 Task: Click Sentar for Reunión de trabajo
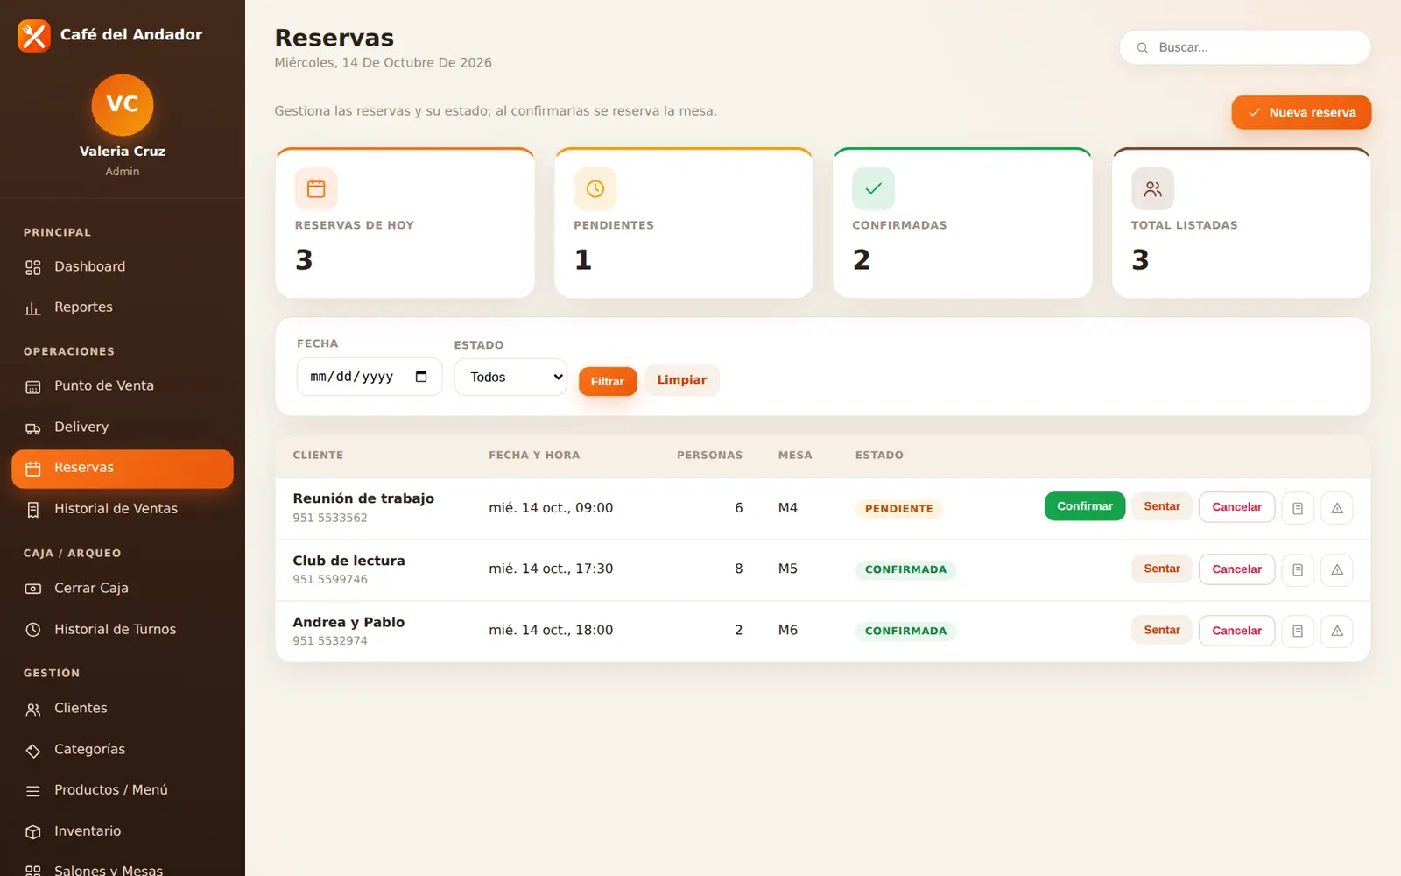point(1162,506)
